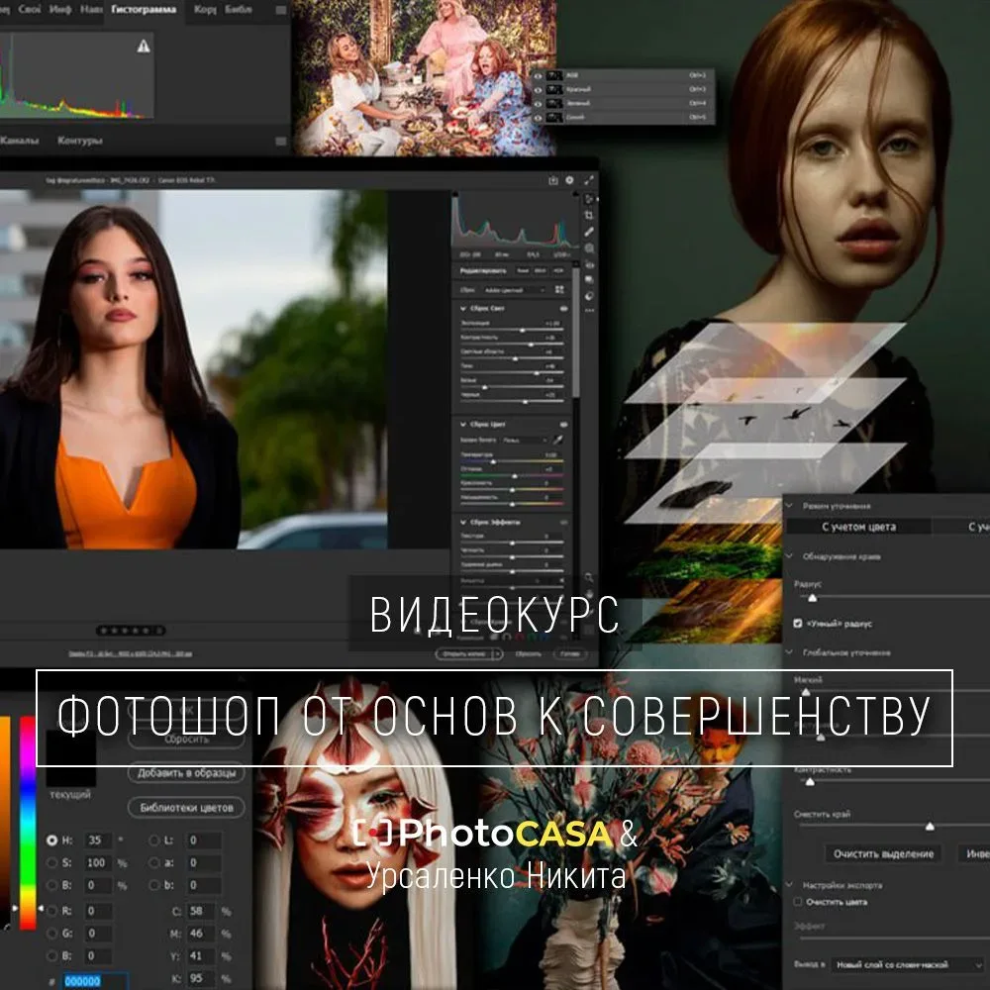
Task: Select the Masking circle tool in Camera Raw
Action: [x=589, y=248]
